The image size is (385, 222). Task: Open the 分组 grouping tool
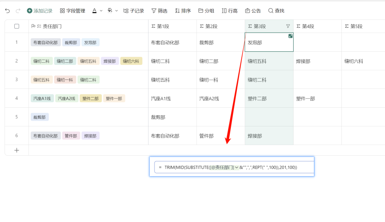point(206,11)
